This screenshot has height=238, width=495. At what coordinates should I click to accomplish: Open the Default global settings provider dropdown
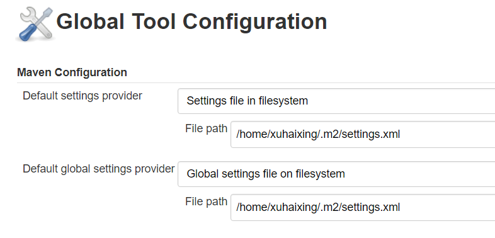(x=336, y=174)
